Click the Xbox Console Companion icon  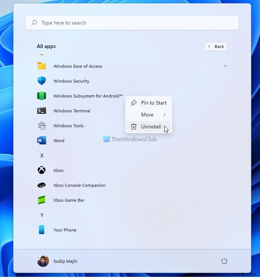42,185
